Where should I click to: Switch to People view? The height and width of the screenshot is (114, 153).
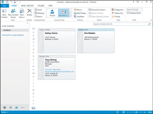[52, 13]
